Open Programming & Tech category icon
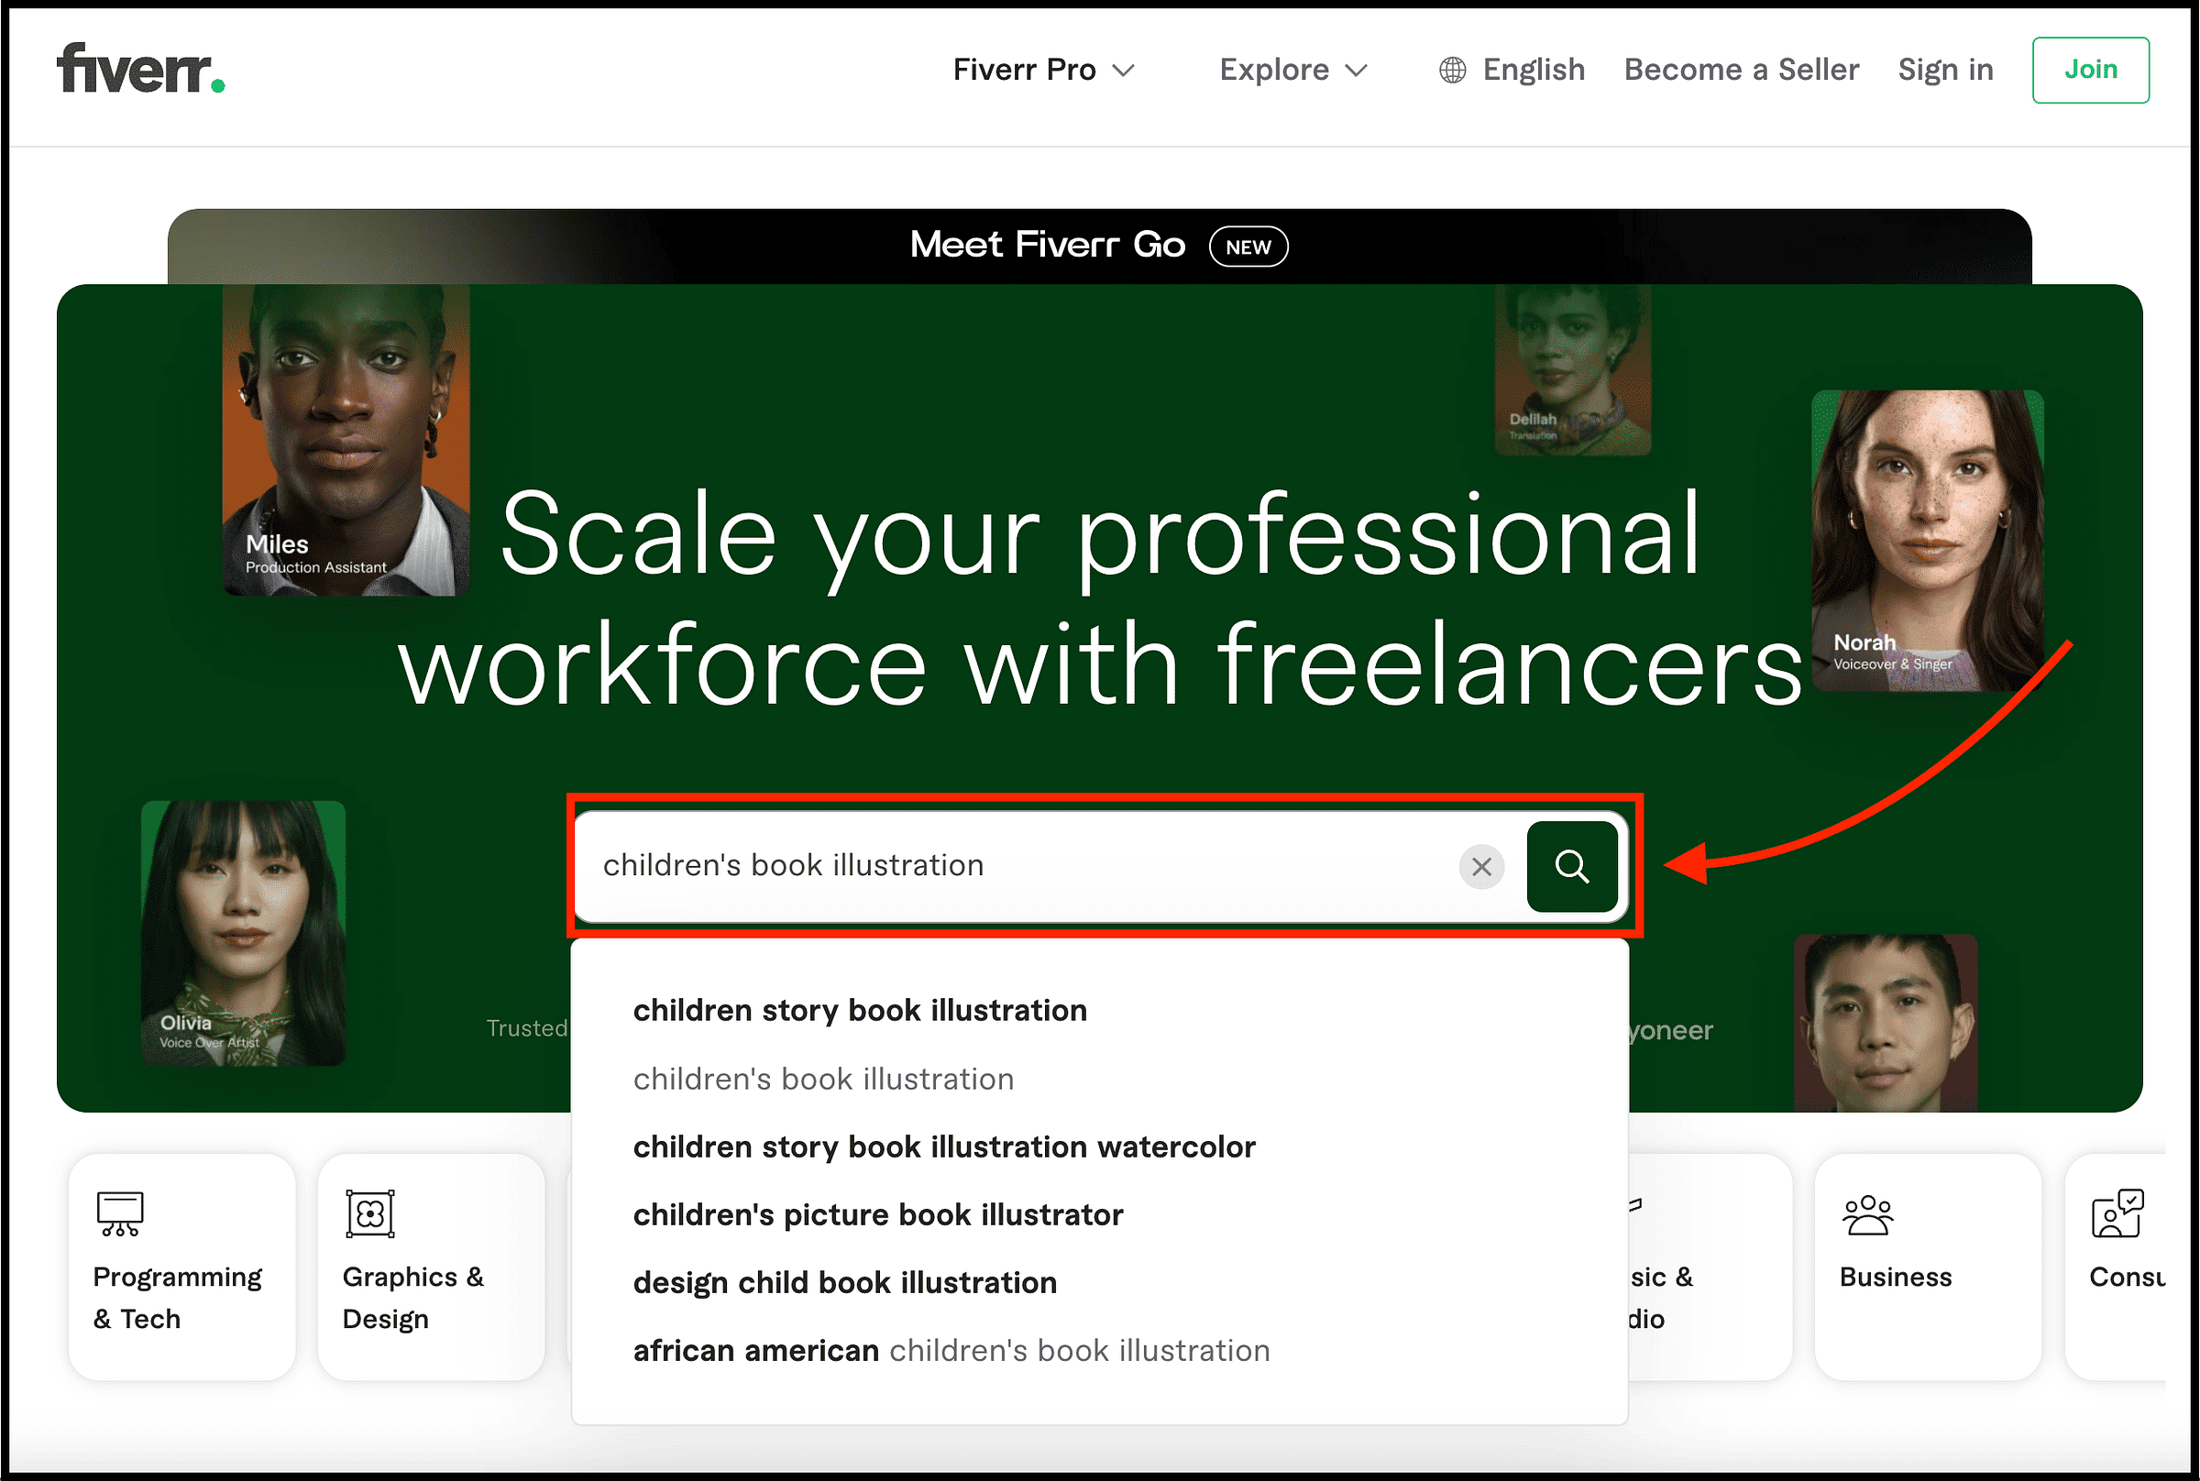Viewport: 2200px width, 1481px height. pyautogui.click(x=120, y=1213)
